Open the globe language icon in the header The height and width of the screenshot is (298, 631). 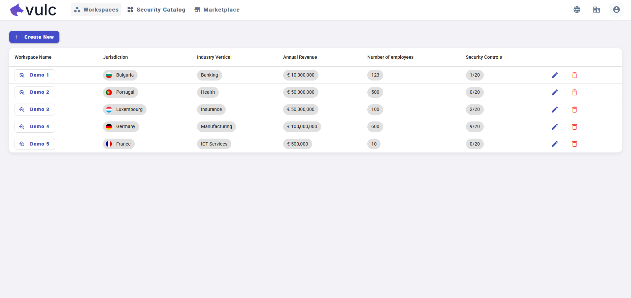(577, 10)
